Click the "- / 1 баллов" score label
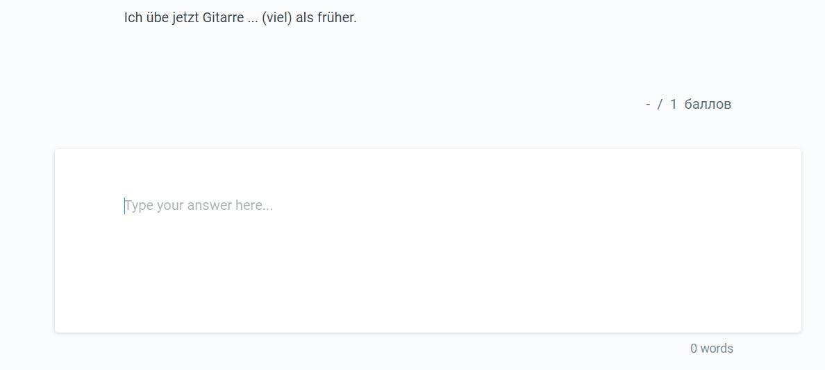 (687, 104)
